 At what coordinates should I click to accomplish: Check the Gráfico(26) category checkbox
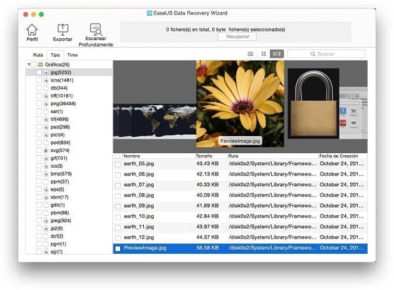(x=33, y=64)
